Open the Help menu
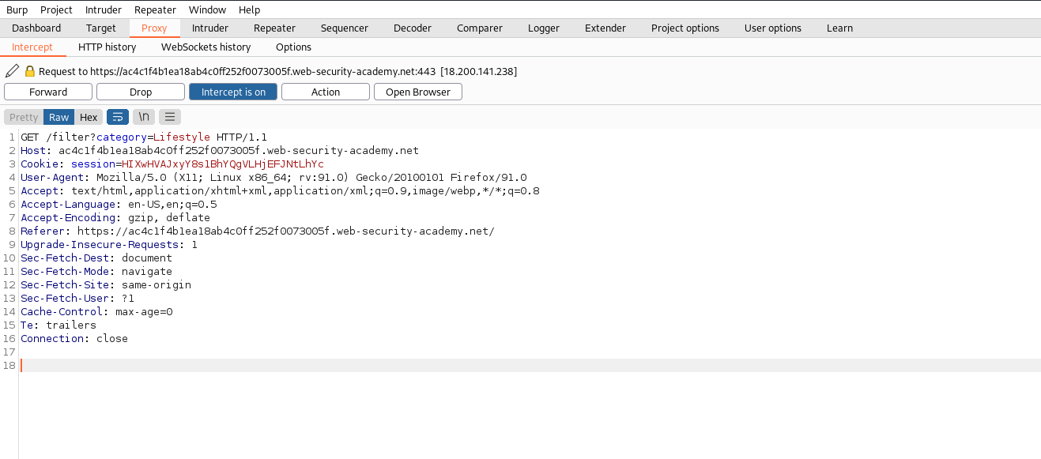The height and width of the screenshot is (459, 1041). coord(249,9)
